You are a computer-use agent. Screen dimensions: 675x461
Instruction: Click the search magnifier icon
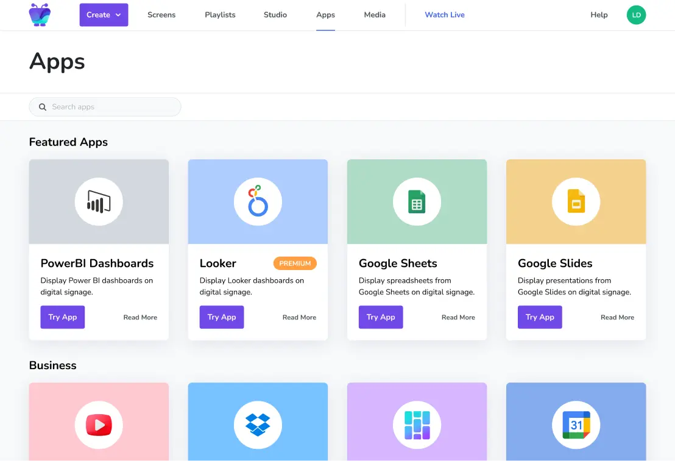point(43,107)
